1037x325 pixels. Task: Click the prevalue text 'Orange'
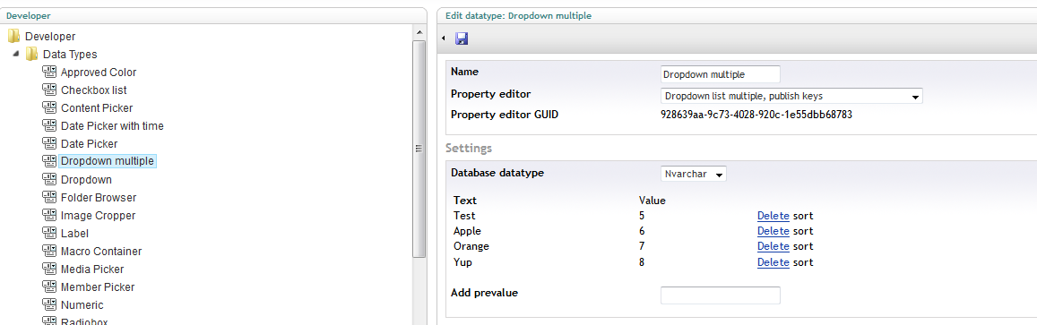pyautogui.click(x=471, y=246)
